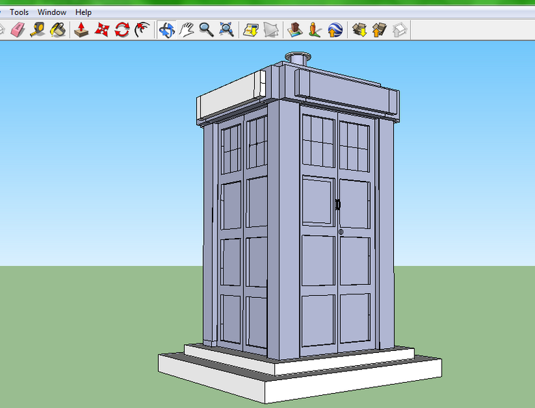Click the round lock on the front door
Screen dimensions: 535x408
341,232
